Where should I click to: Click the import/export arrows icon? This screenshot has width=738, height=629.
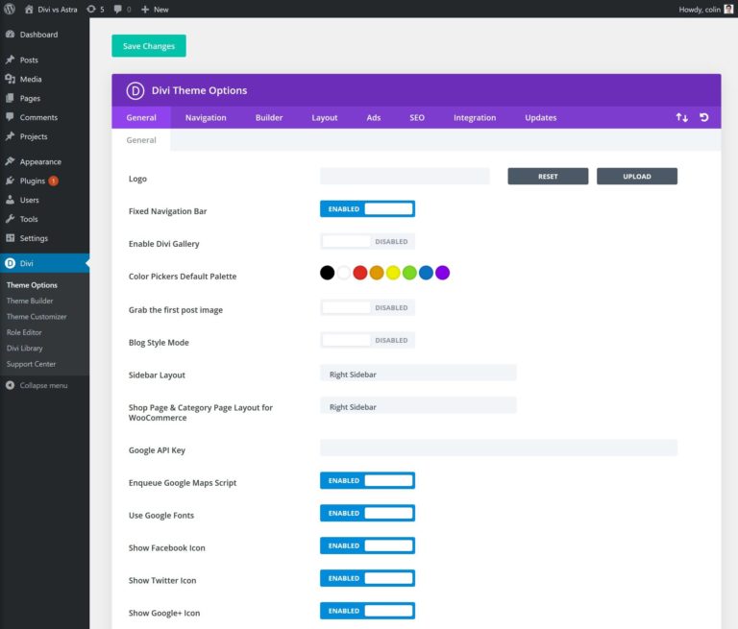(x=681, y=117)
